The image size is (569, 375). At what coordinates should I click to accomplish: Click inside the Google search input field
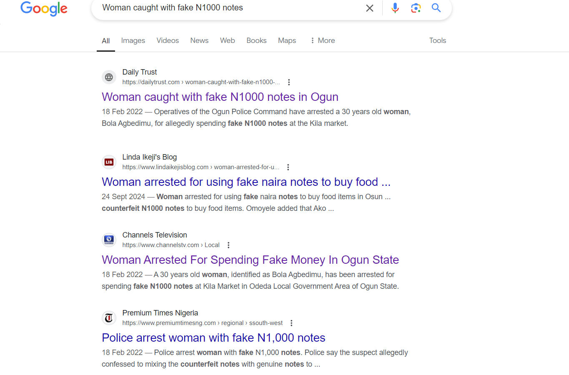pos(229,8)
